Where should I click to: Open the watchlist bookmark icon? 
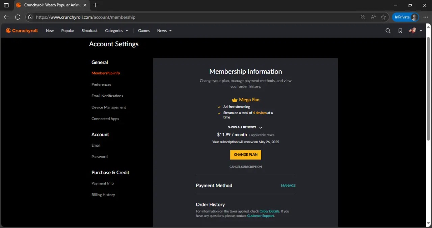pyautogui.click(x=400, y=31)
